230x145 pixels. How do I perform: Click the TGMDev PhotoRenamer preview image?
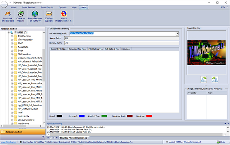tap(206, 53)
